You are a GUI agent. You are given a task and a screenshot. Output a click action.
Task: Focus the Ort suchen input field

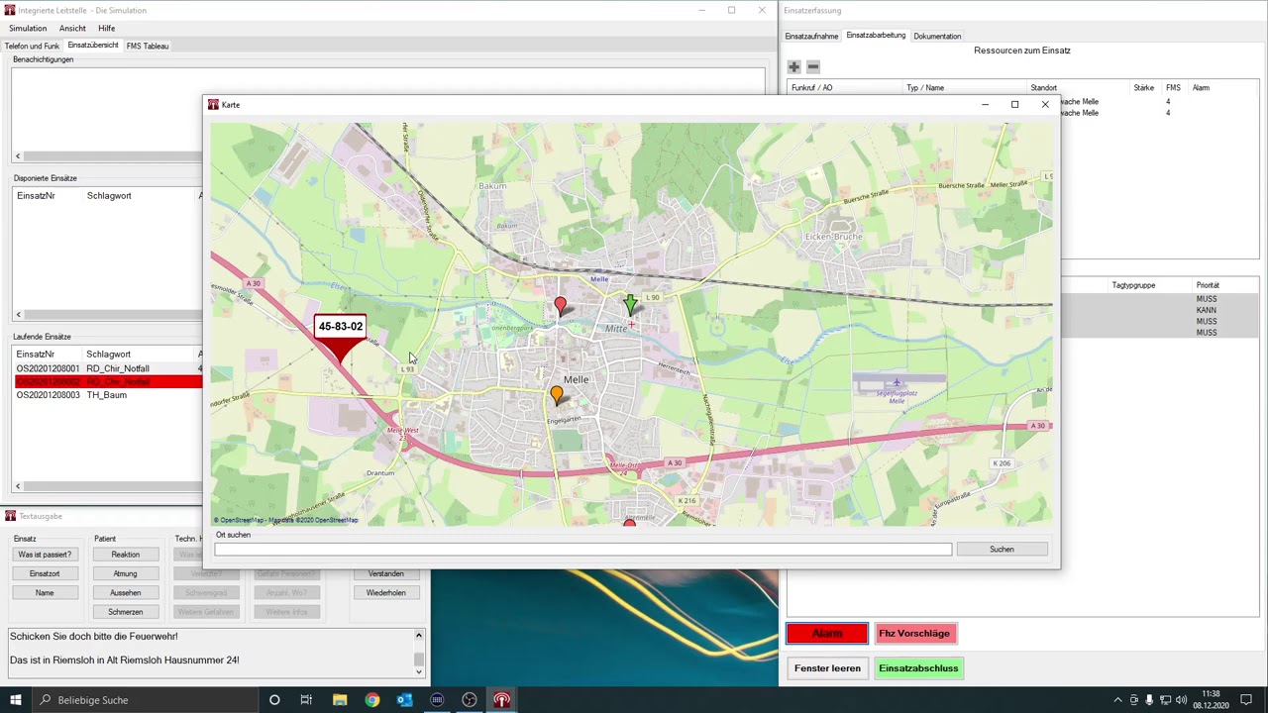click(582, 549)
